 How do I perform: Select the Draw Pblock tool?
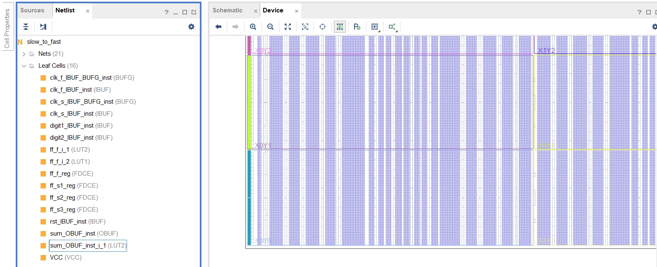coord(357,27)
